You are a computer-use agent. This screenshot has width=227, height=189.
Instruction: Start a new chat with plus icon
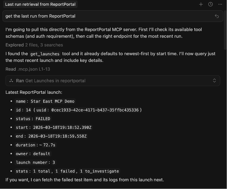[201, 4]
